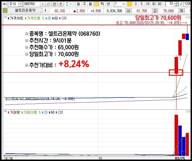Select the 1-minute interval button
The height and width of the screenshot is (161, 192).
coord(129,4)
